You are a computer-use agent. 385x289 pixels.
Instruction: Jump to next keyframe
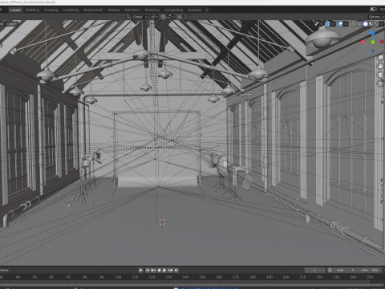click(171, 271)
